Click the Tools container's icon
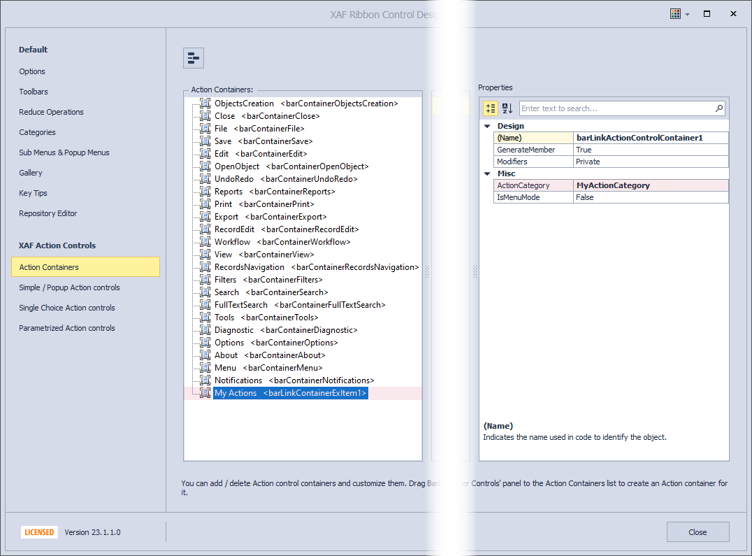Image resolution: width=752 pixels, height=556 pixels. click(x=205, y=317)
